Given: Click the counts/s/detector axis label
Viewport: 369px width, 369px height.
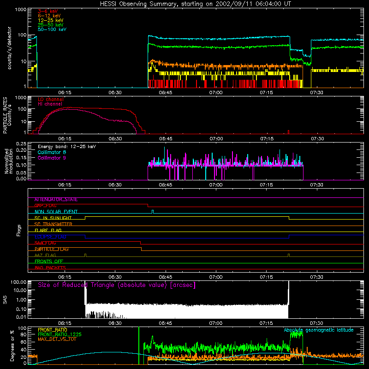Looking at the screenshot, I should [x=9, y=48].
